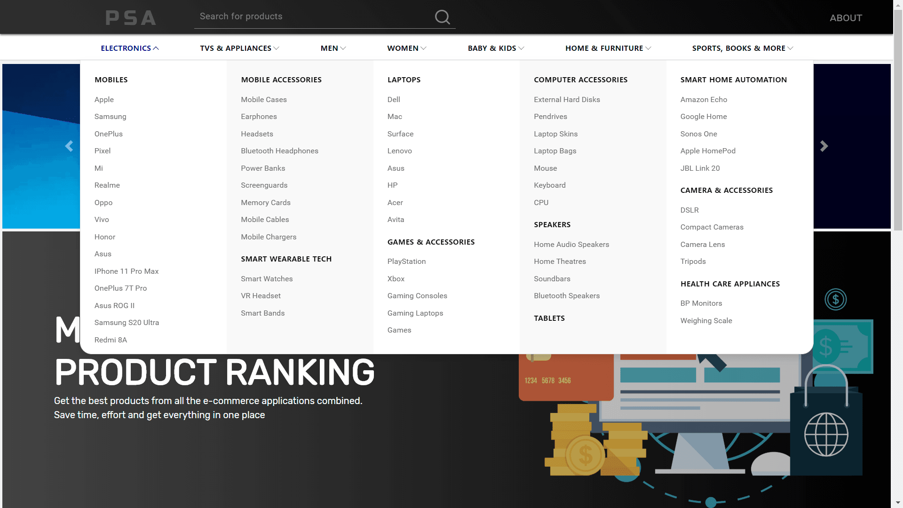This screenshot has height=508, width=903.
Task: Select Amazon Echo link
Action: tap(704, 100)
